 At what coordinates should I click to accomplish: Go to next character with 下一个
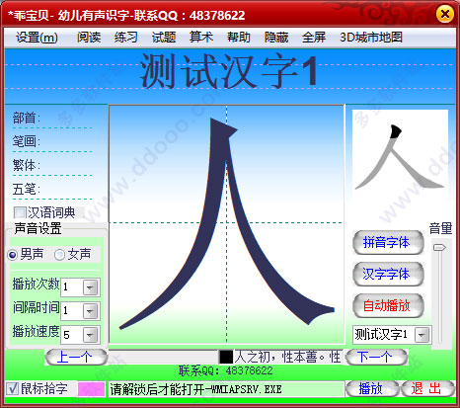[377, 357]
